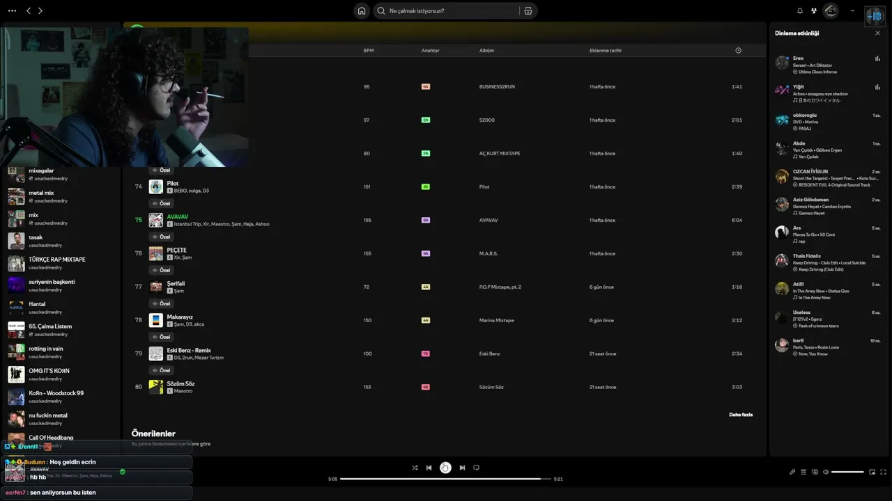Adjust the volume slider
This screenshot has height=501, width=892.
click(847, 472)
